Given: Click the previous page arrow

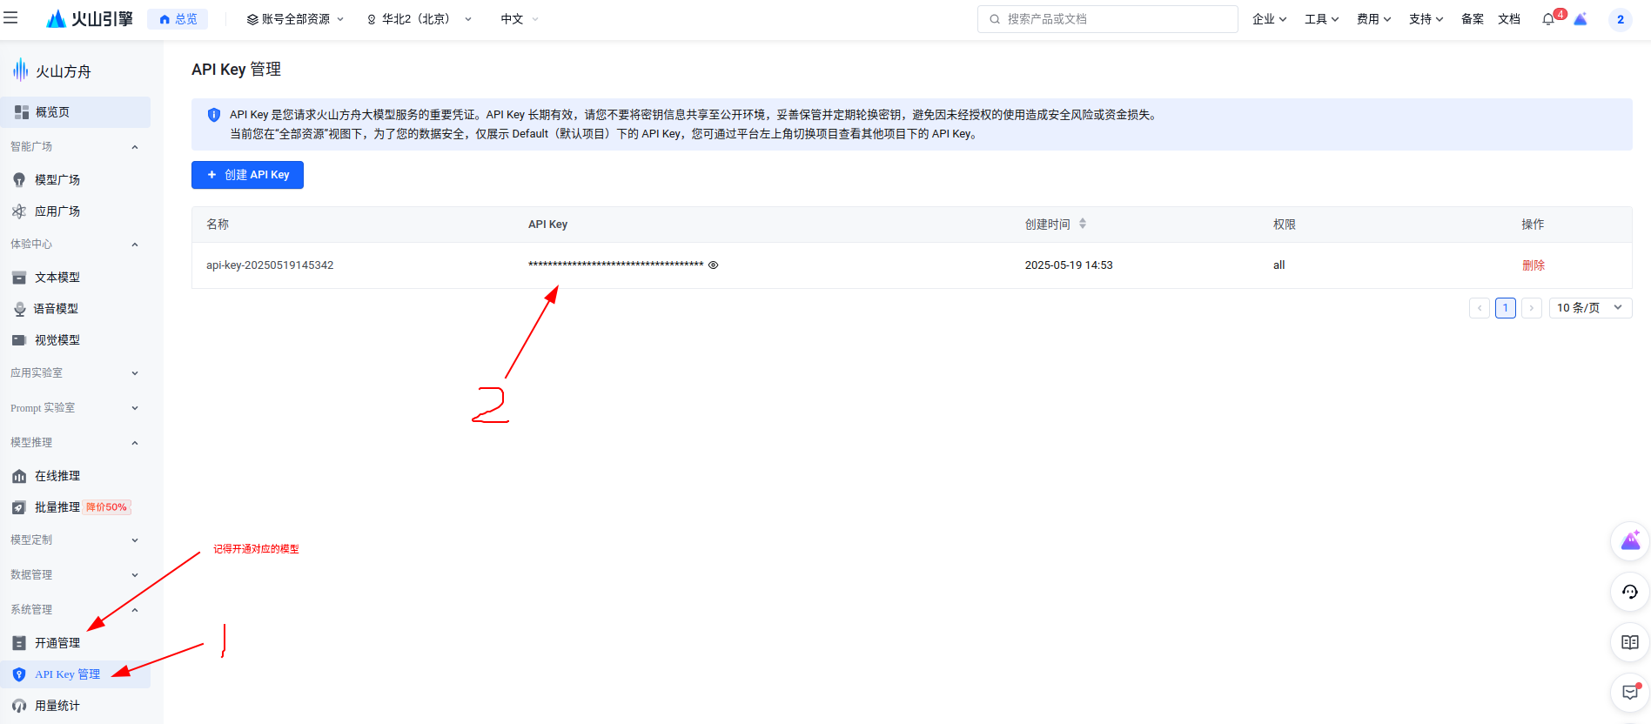Looking at the screenshot, I should (1479, 308).
